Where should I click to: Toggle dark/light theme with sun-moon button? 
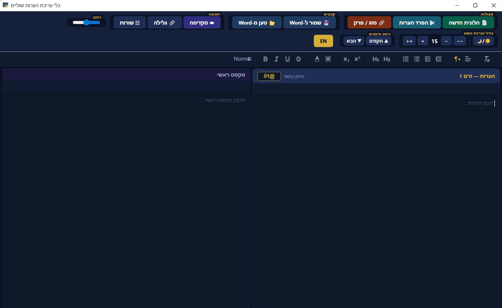tap(483, 41)
